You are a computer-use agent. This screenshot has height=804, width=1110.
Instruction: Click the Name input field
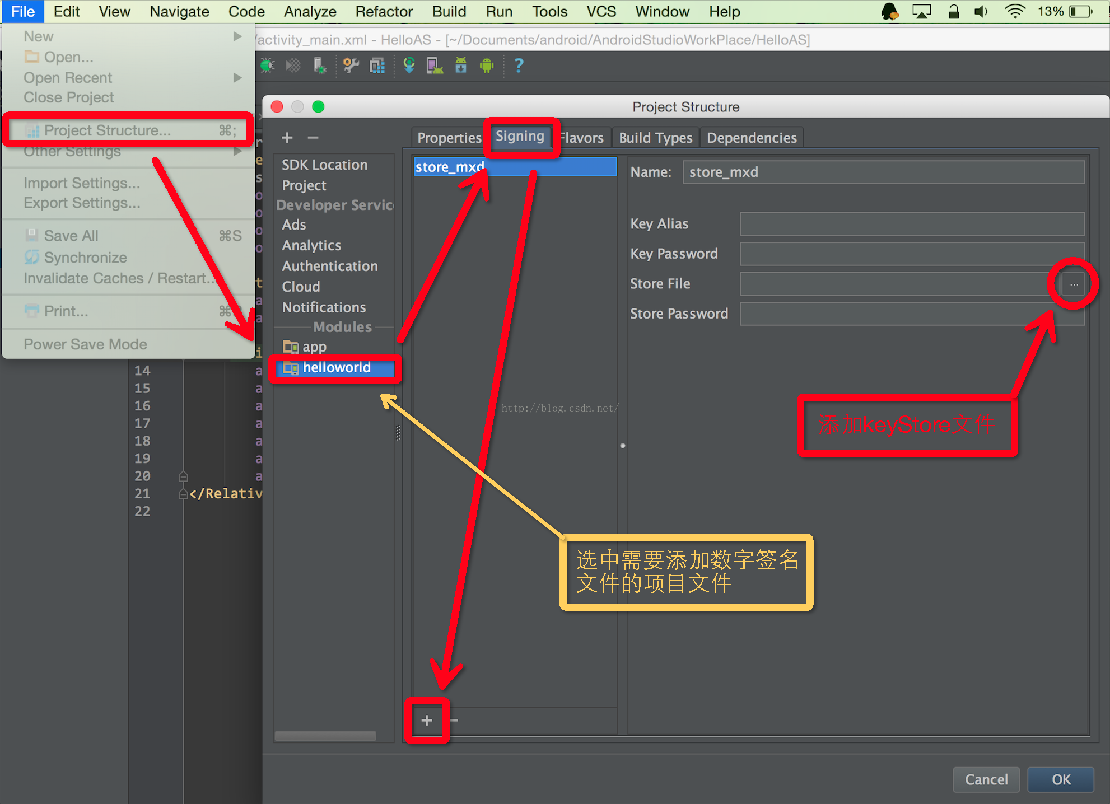point(883,172)
